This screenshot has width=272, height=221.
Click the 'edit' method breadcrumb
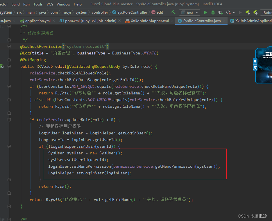click(157, 12)
